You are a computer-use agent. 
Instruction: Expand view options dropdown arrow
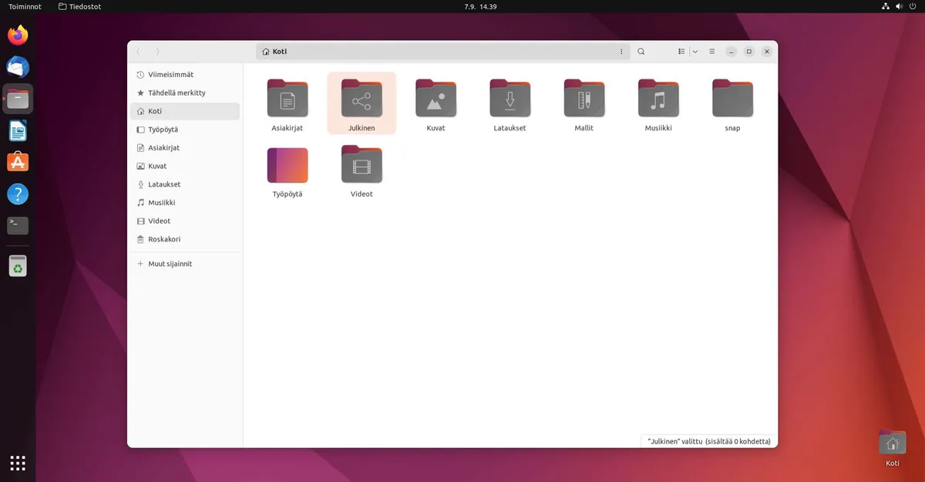(695, 52)
